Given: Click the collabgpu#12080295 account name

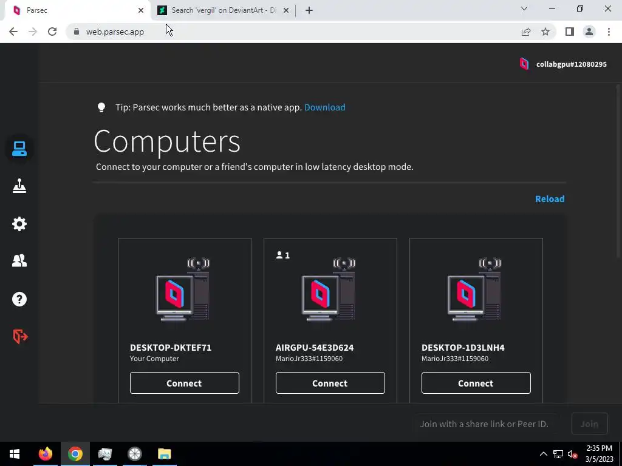Looking at the screenshot, I should 571,64.
